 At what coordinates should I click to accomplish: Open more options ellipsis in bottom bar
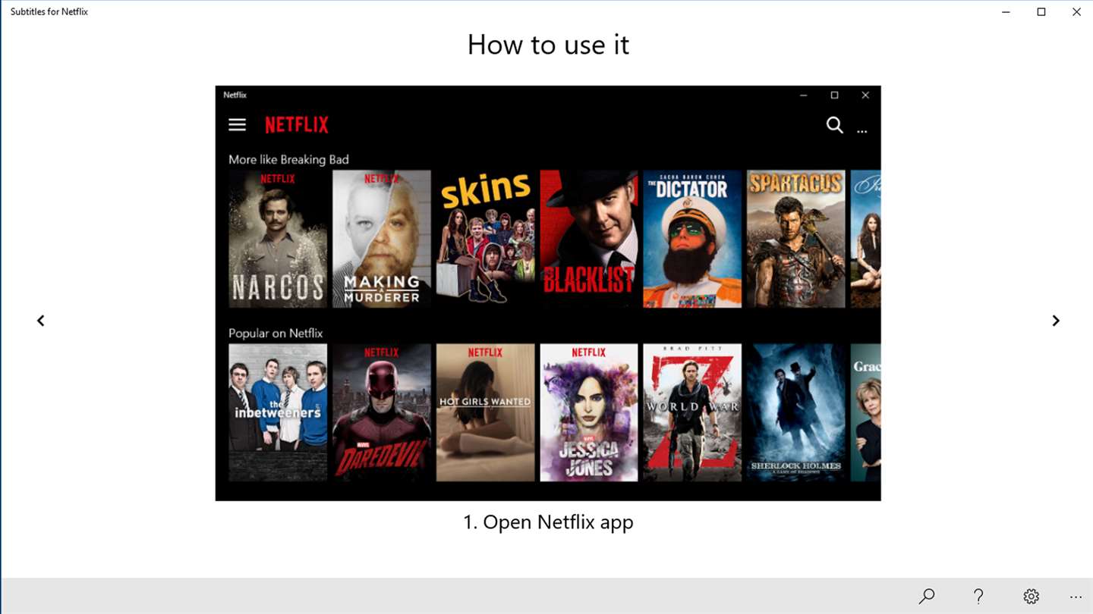point(1076,597)
